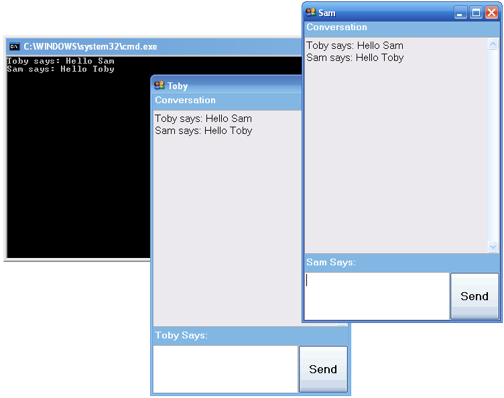The height and width of the screenshot is (398, 504).
Task: Close the Sam chat window
Action: click(491, 13)
